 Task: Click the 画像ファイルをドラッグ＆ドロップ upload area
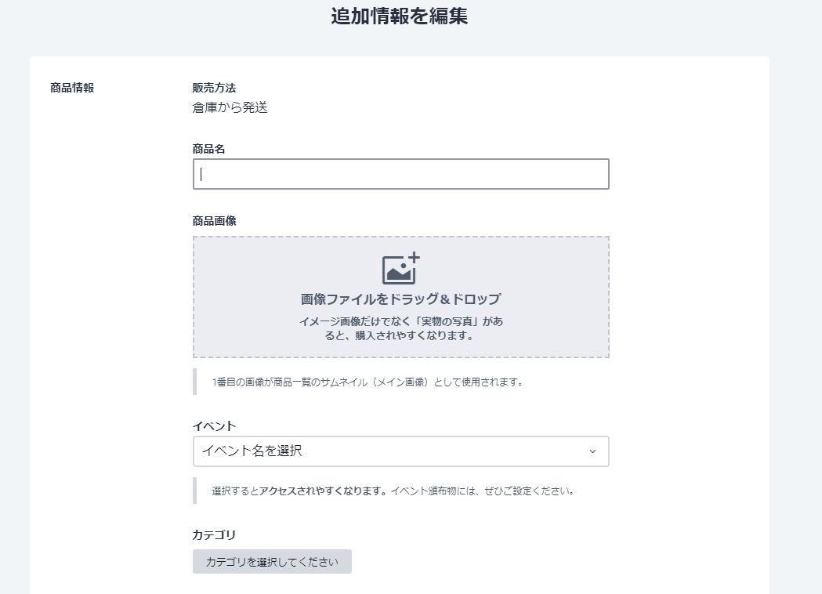[400, 297]
